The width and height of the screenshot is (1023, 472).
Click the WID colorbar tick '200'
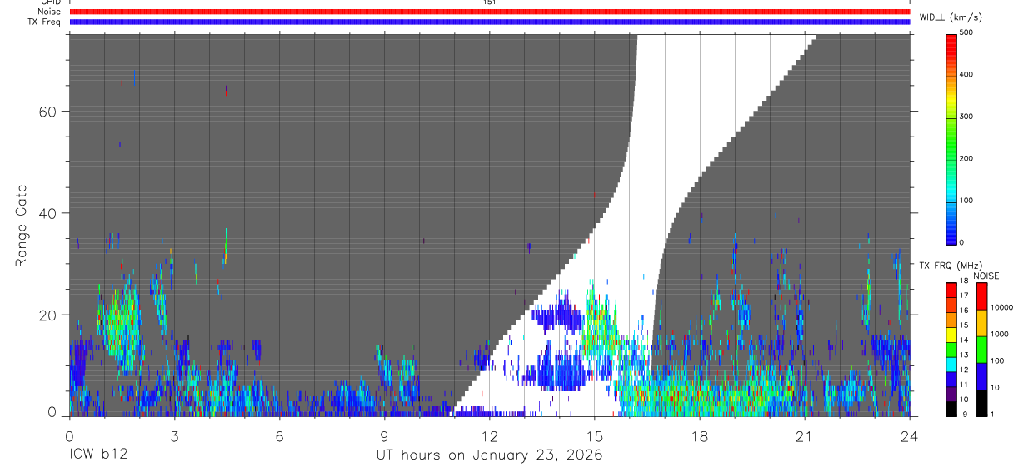[x=966, y=158]
